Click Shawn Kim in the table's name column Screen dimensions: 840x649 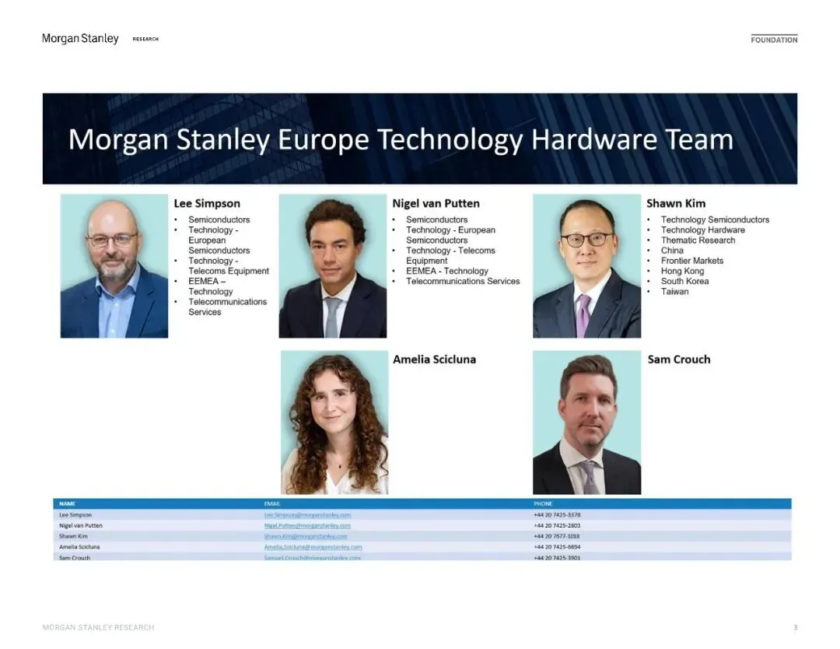coord(73,536)
